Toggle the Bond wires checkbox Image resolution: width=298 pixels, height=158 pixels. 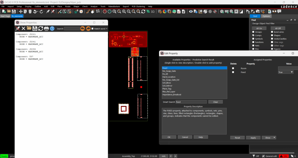click(272, 32)
